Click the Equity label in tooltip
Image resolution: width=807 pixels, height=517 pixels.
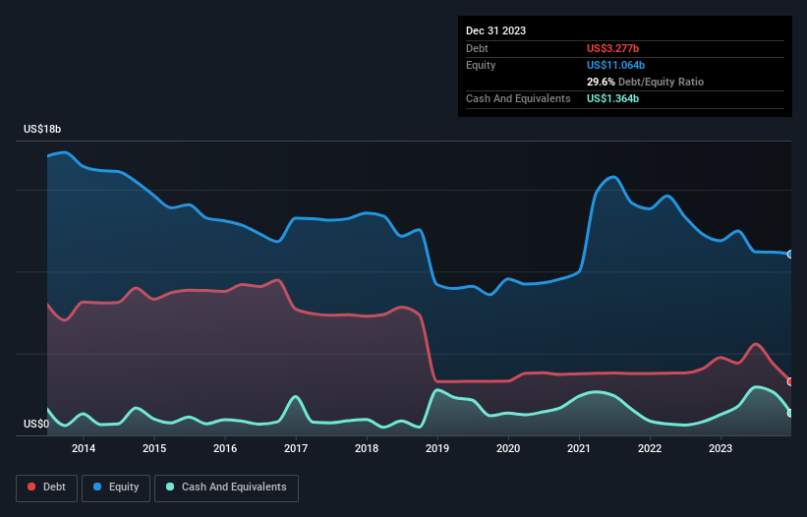coord(481,65)
